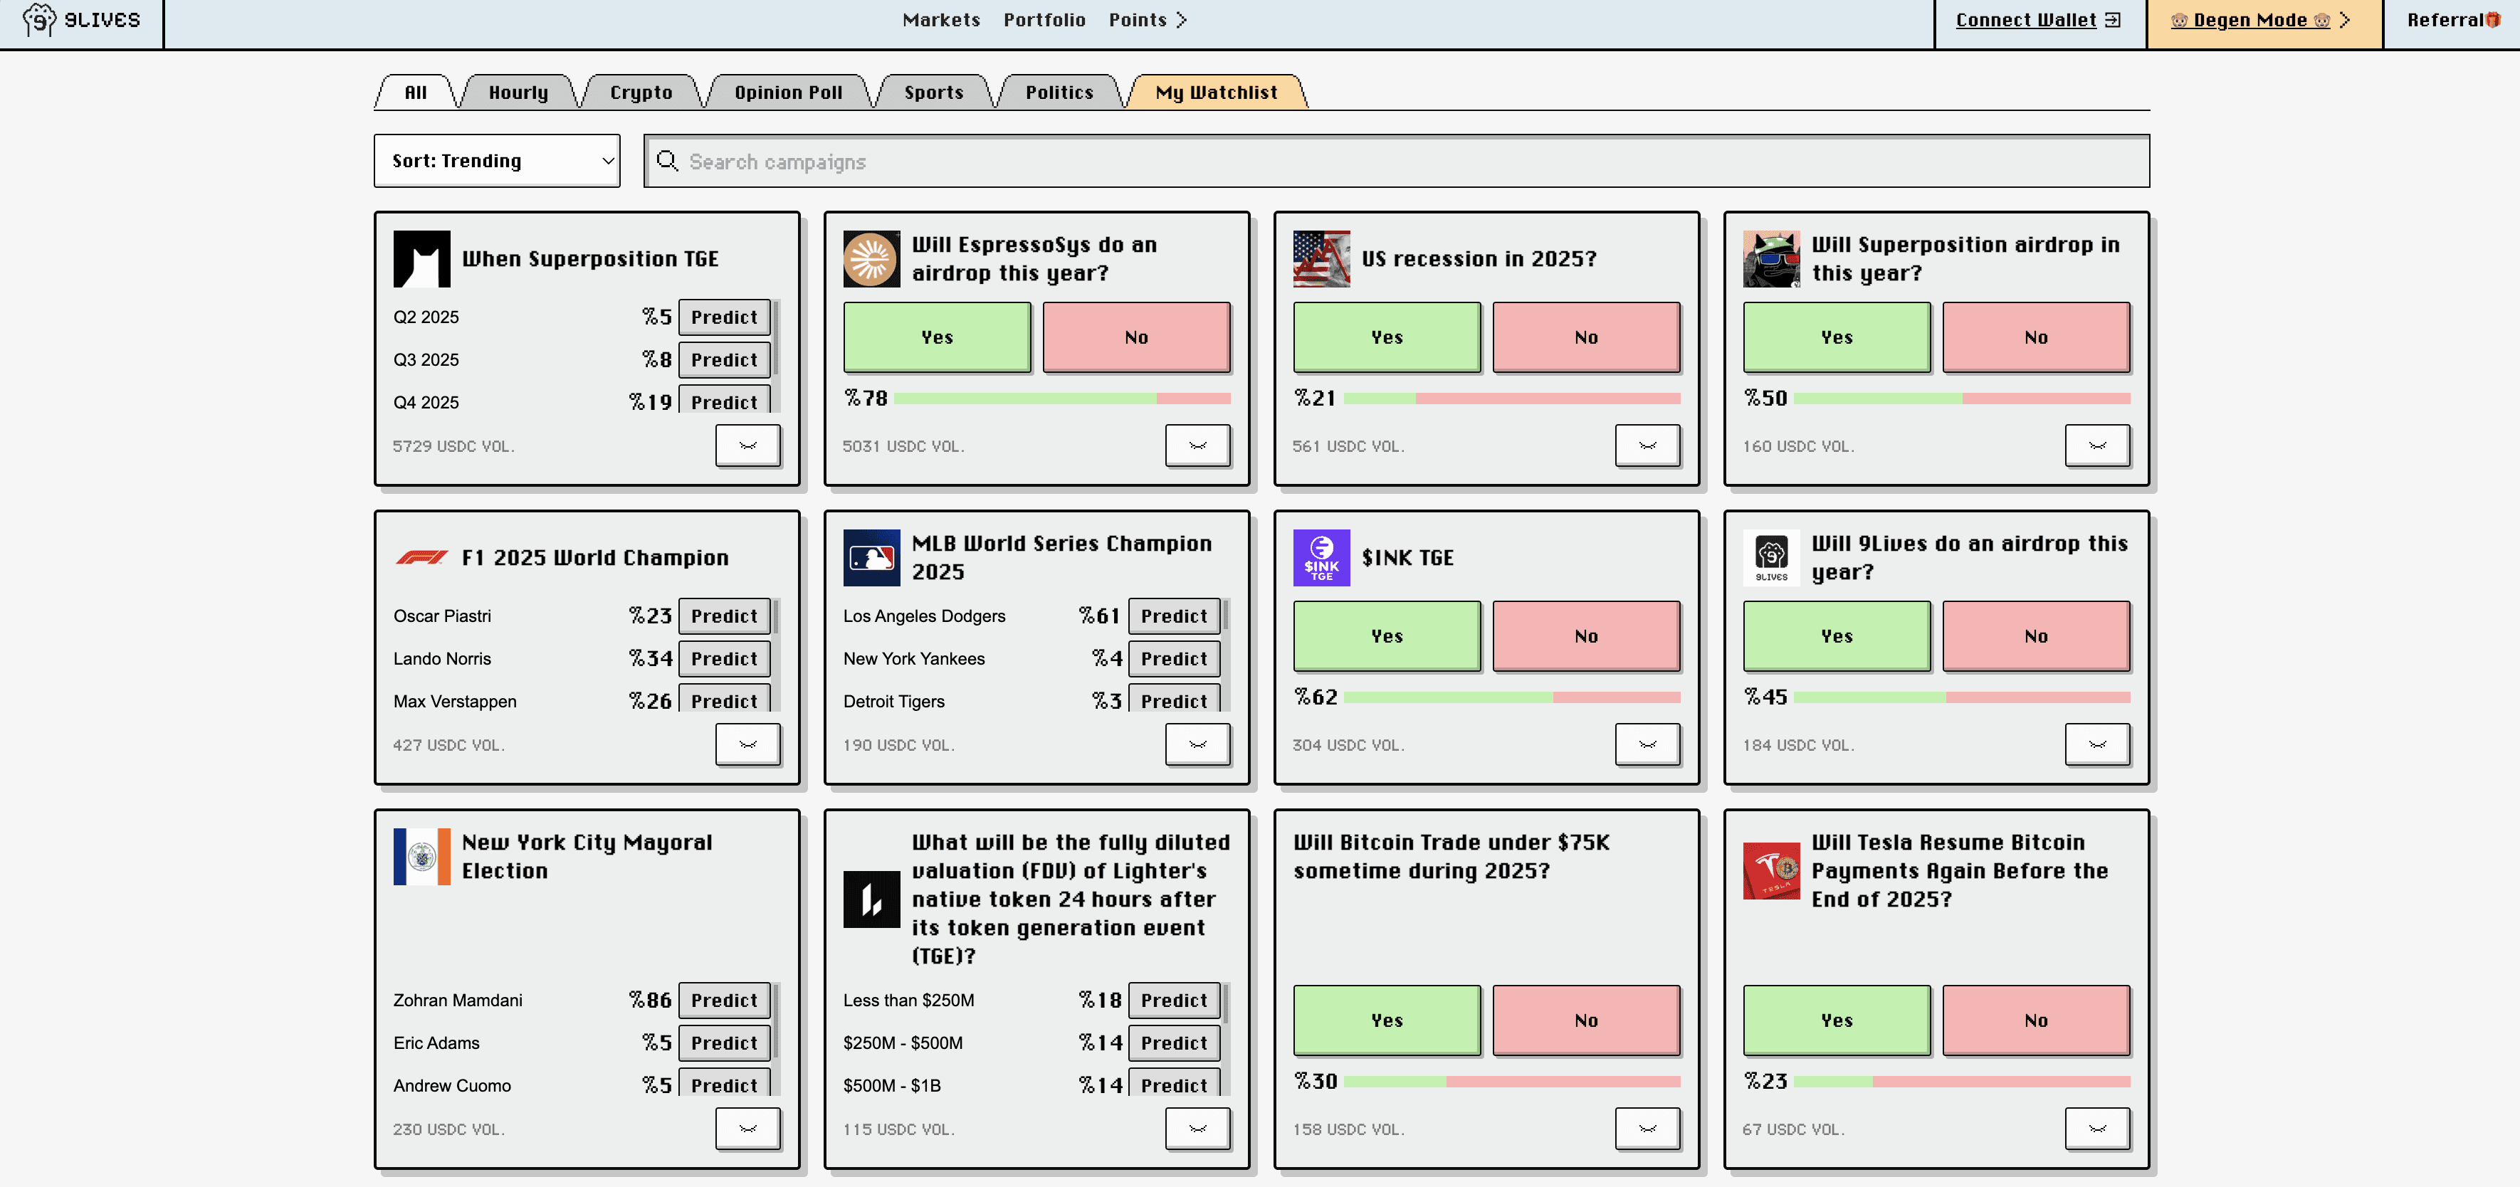Switch to the Hourly tab
The width and height of the screenshot is (2520, 1187).
[518, 92]
